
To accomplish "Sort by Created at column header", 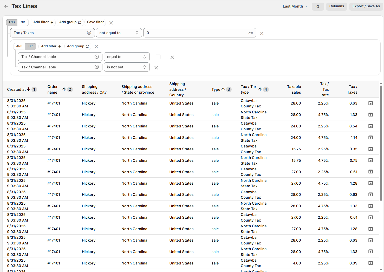I will click(x=17, y=89).
